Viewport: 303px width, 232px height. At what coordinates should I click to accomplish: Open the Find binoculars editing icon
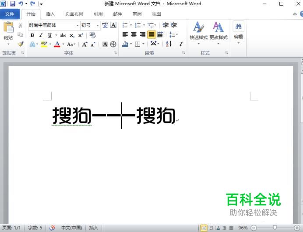tap(239, 26)
